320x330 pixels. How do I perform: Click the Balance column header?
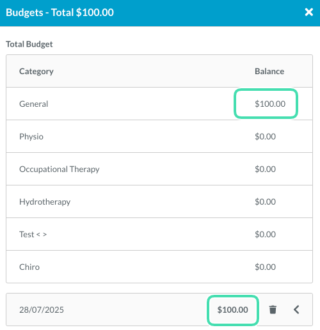tap(269, 71)
